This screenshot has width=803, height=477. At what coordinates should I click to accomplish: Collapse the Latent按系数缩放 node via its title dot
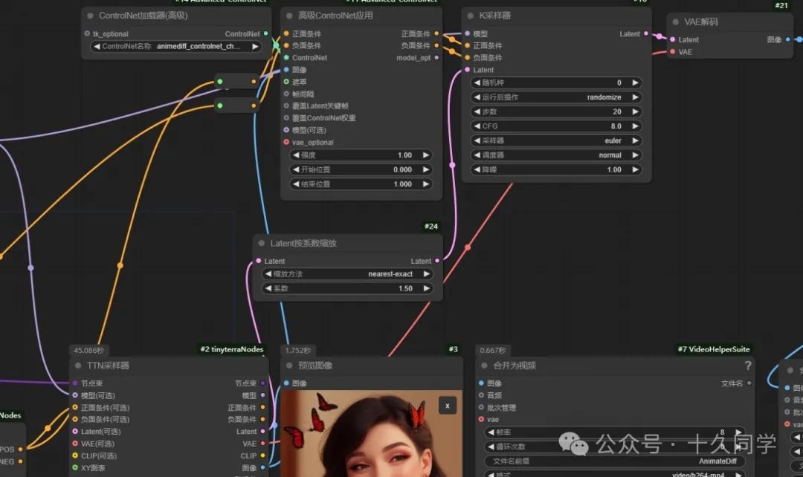262,243
